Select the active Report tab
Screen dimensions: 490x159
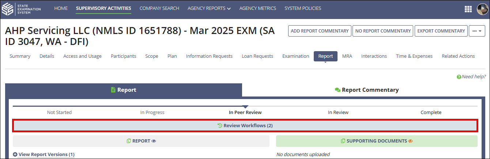(325, 56)
